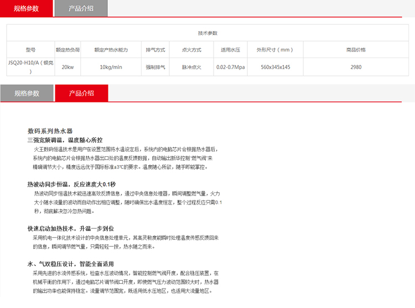Select the 商品价格 column header
This screenshot has height=308, width=415.
pos(356,50)
